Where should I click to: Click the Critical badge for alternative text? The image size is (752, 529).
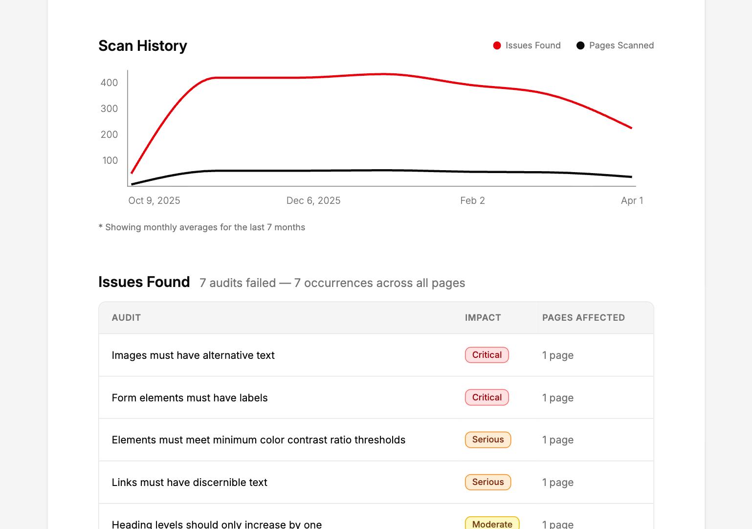(x=487, y=355)
